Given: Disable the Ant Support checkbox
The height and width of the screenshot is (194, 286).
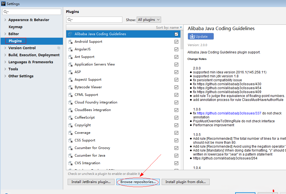Looking at the screenshot, I should point(176,57).
